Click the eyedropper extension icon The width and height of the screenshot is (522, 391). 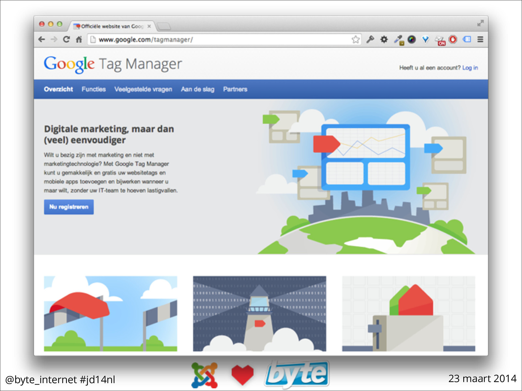pyautogui.click(x=398, y=40)
